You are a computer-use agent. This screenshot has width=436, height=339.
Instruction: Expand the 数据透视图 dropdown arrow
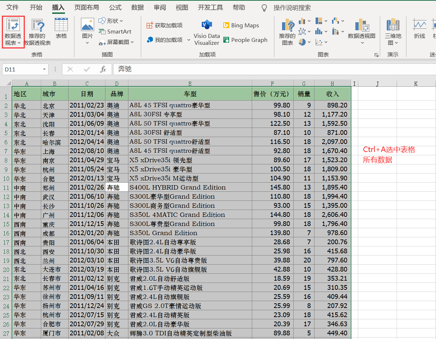point(362,43)
